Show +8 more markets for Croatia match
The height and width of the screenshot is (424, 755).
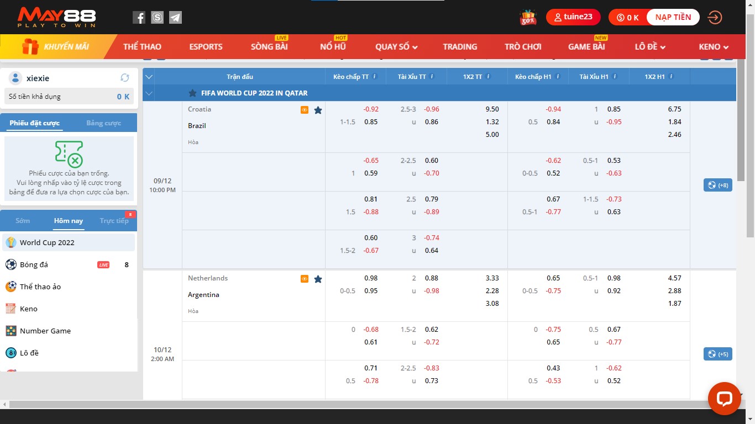pyautogui.click(x=717, y=185)
